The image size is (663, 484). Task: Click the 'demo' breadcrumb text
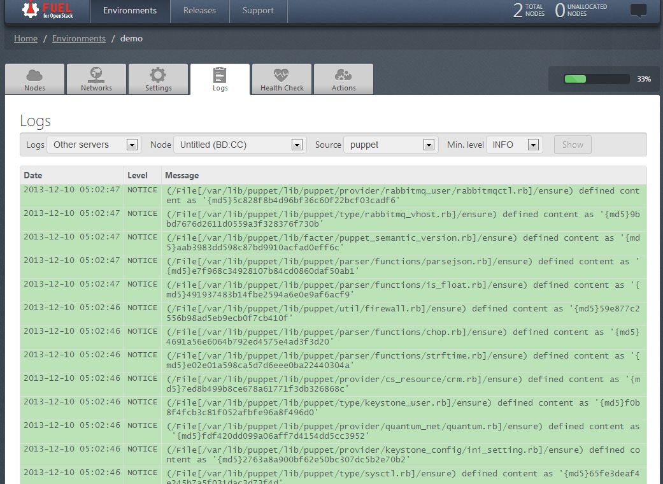131,38
